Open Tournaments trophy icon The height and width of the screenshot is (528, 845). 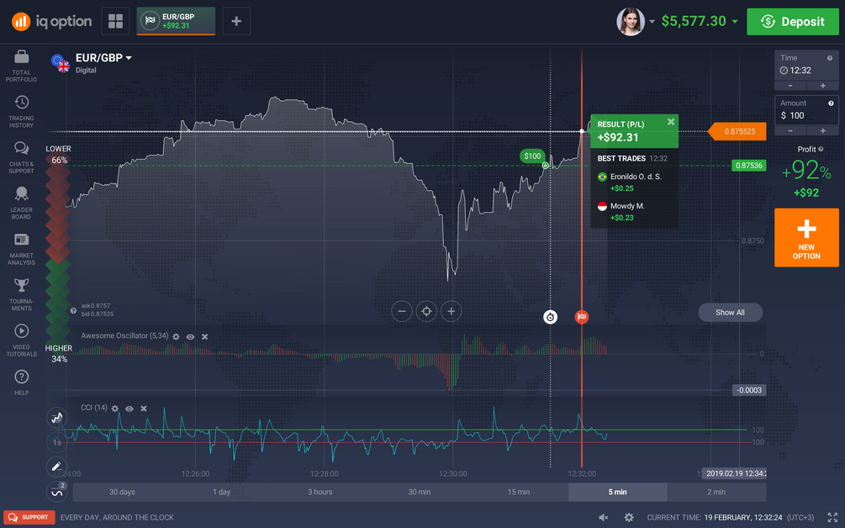click(22, 284)
